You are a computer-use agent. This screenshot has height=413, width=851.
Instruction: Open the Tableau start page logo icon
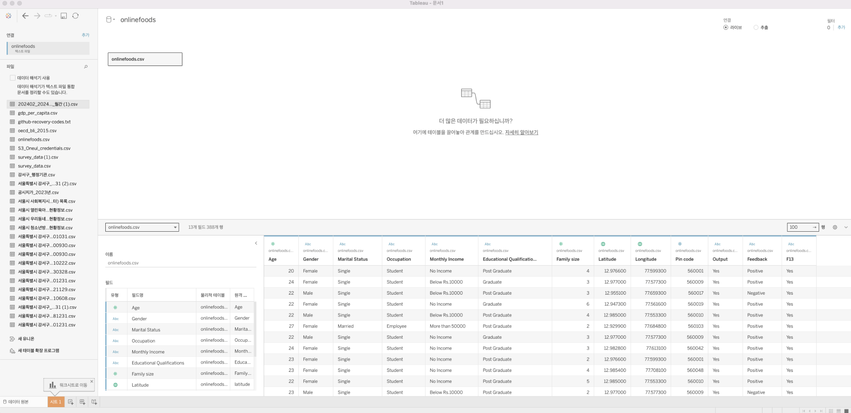[x=8, y=16]
